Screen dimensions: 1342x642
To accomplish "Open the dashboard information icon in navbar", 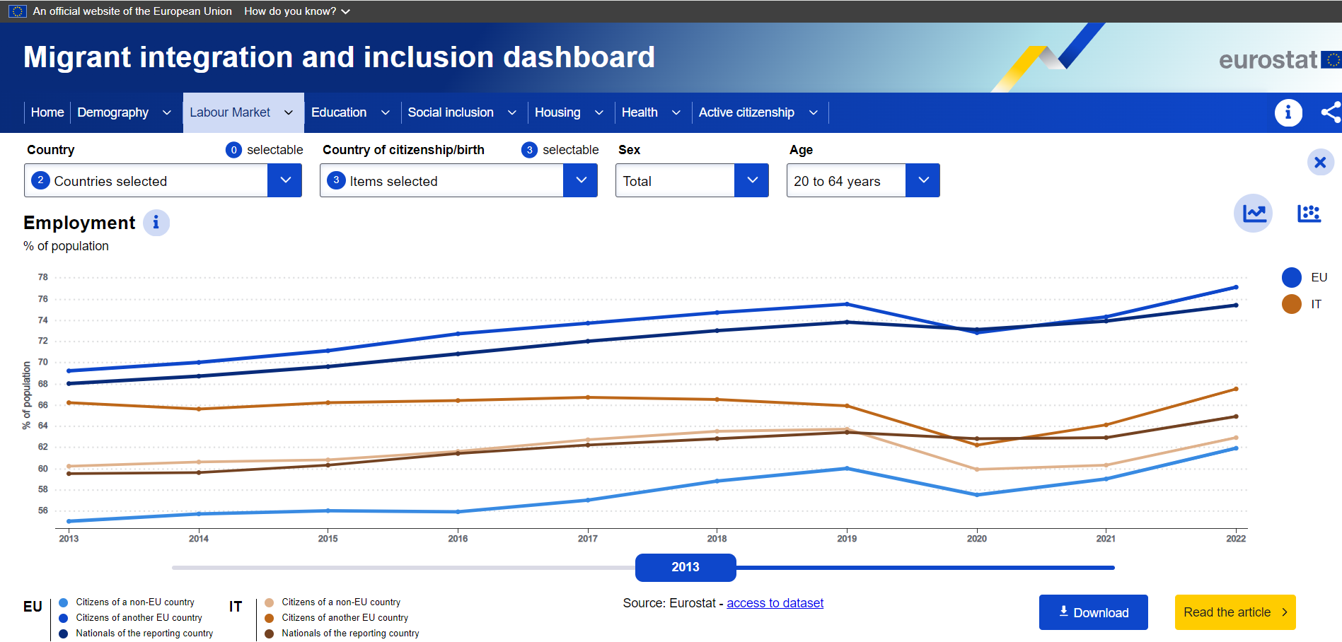I will tap(1288, 112).
